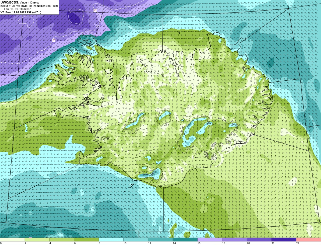
Task: Click the 'VT: Sun. 17.09.2023 23Z (+47 h)' line
Action: (21, 12)
